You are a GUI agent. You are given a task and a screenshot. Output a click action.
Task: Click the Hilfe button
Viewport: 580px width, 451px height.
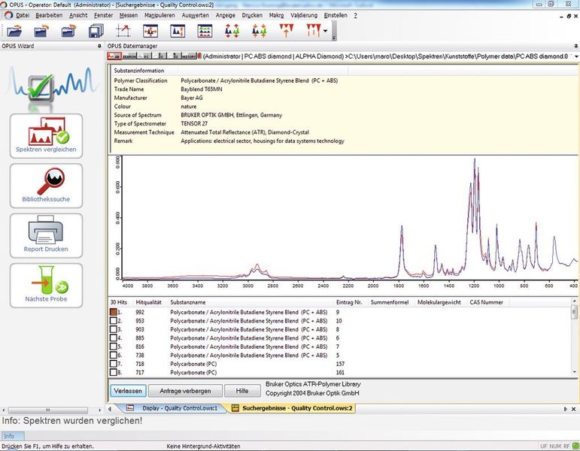242,391
